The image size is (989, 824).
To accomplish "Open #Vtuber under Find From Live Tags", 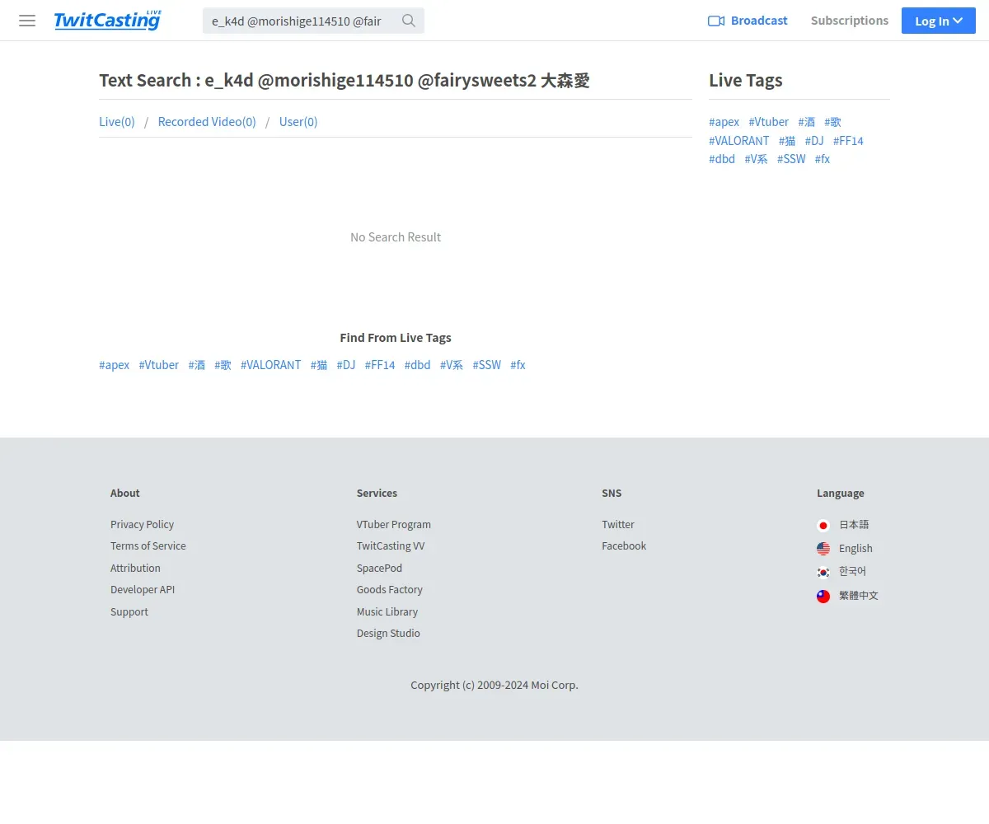I will pos(159,365).
